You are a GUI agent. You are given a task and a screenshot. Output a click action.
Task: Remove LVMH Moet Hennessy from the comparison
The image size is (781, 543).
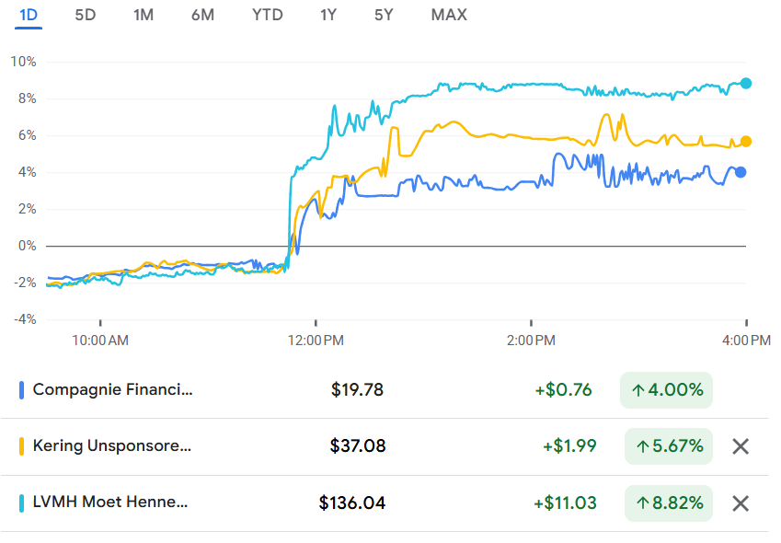tap(740, 503)
